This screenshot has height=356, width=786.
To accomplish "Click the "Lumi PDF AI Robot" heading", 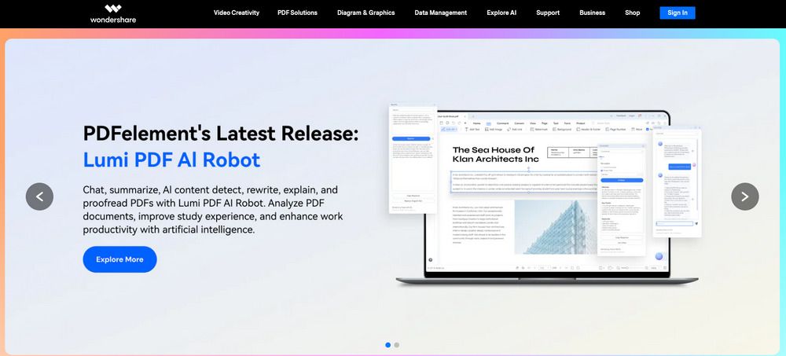I will [x=171, y=160].
